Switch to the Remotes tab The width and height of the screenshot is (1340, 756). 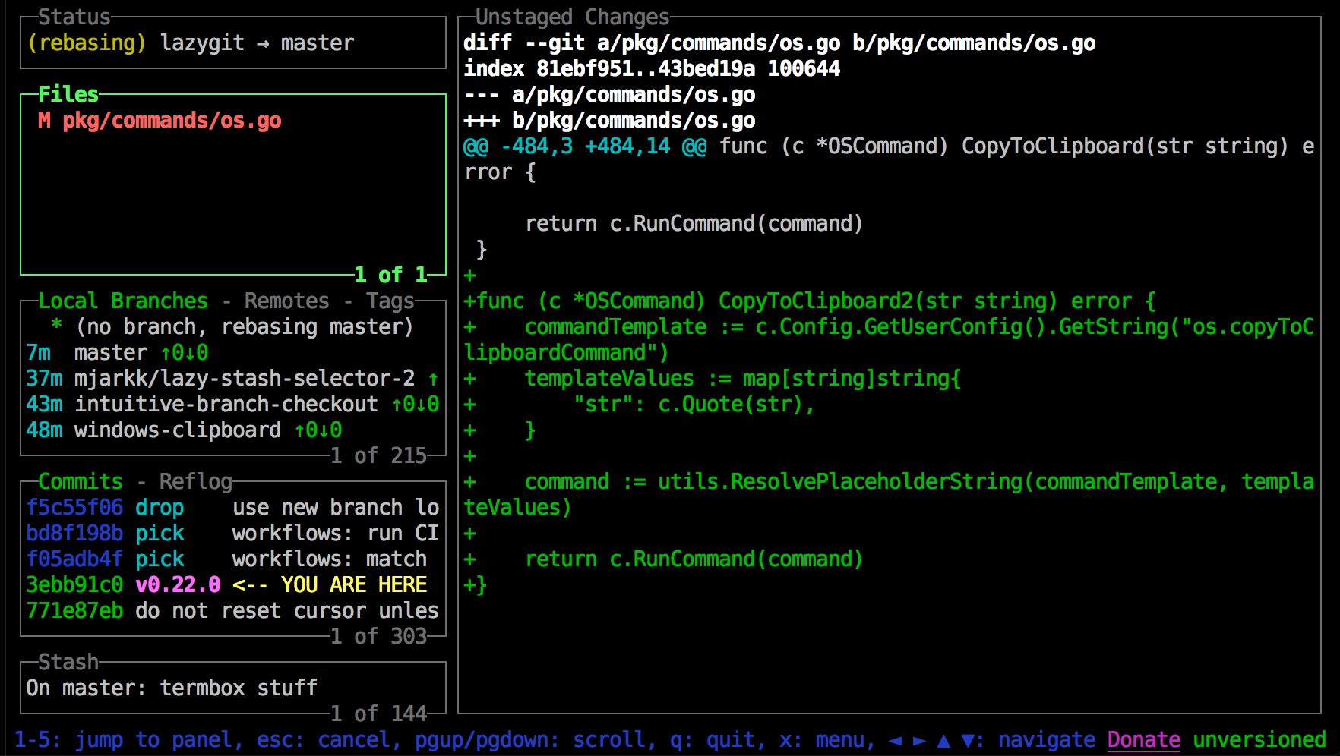pyautogui.click(x=286, y=300)
